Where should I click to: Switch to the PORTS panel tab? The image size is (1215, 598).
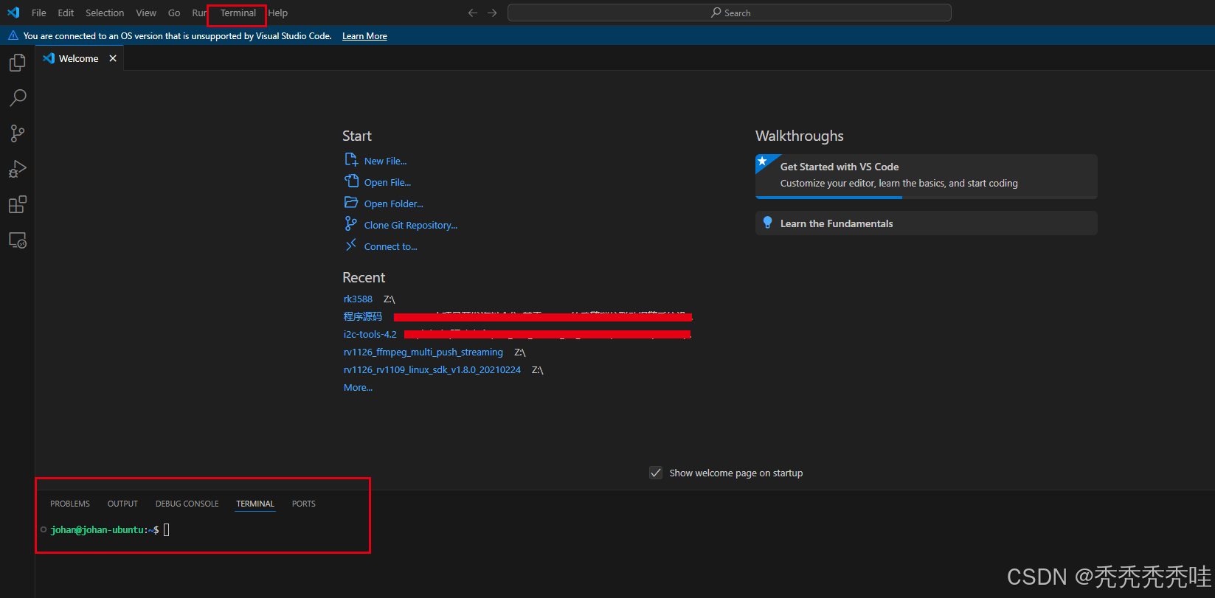coord(304,504)
